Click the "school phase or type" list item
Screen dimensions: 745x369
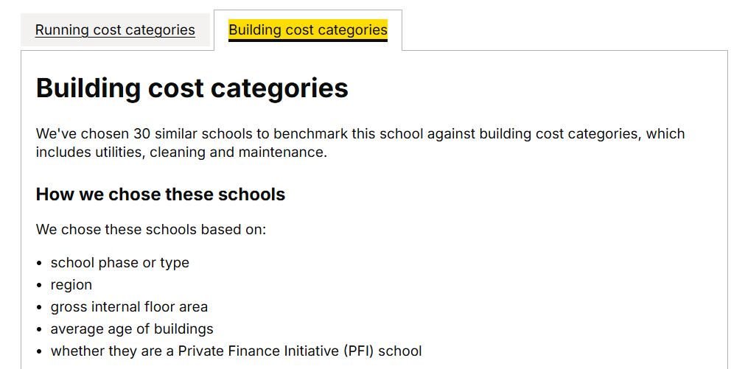point(119,263)
